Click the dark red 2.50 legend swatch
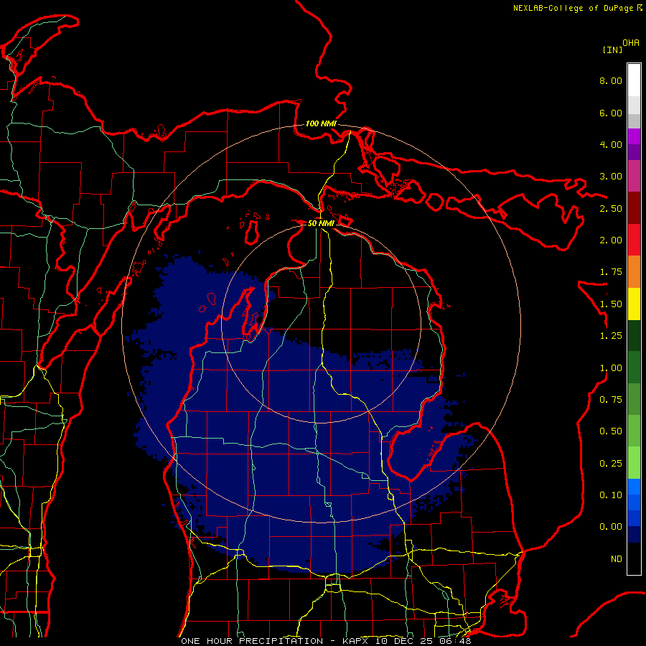 click(x=634, y=208)
